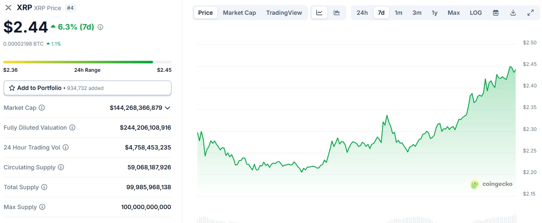Image resolution: width=542 pixels, height=223 pixels.
Task: Click the $244,206,108,916 valuation value
Action: coord(145,128)
